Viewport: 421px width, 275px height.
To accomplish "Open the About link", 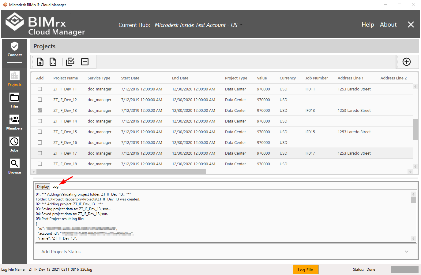I will [x=388, y=25].
